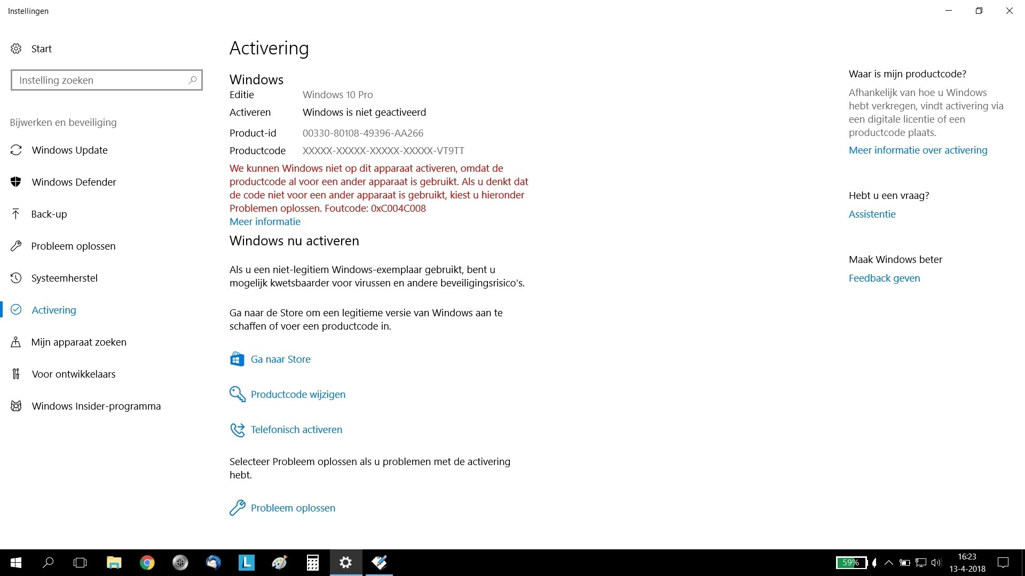Click the Store bag icon
Viewport: 1025px width, 576px height.
(x=237, y=359)
